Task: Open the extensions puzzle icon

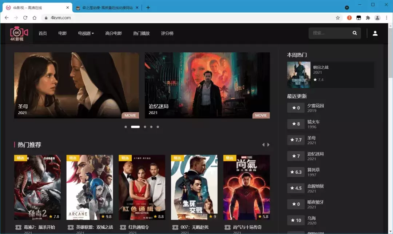Action: click(368, 18)
